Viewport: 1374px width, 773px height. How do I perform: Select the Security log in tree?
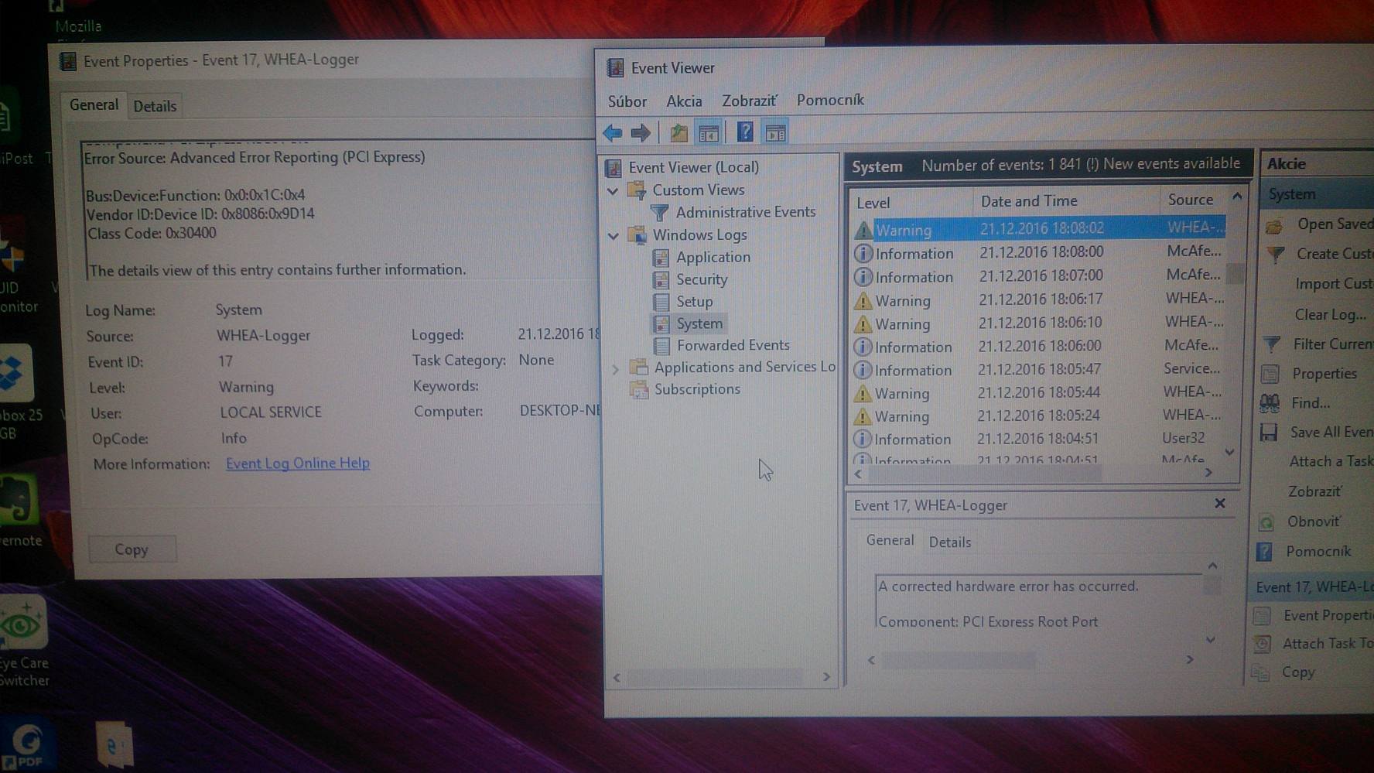click(701, 279)
